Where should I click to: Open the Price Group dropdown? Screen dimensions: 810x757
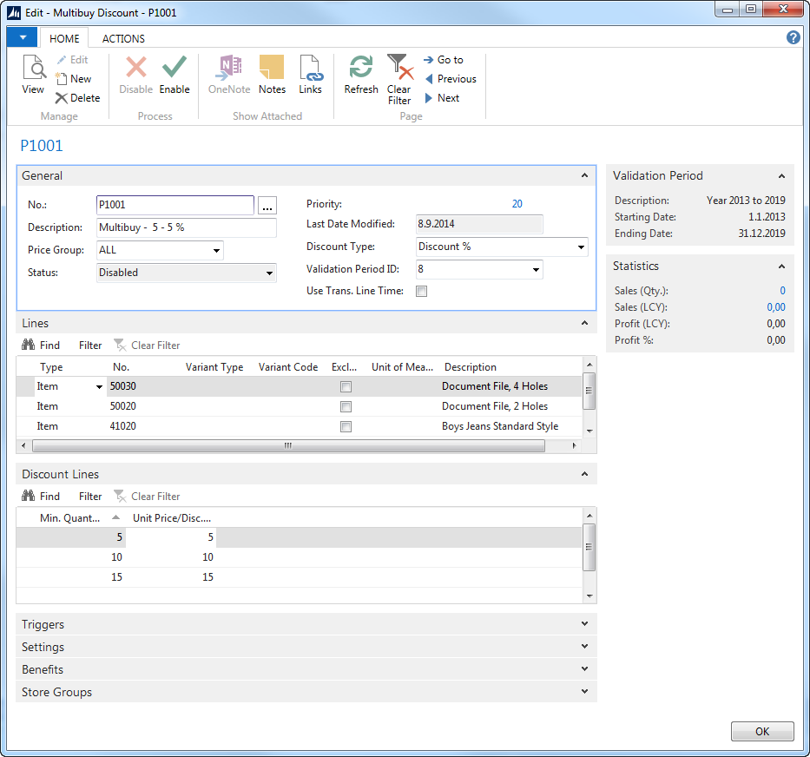[x=215, y=251]
